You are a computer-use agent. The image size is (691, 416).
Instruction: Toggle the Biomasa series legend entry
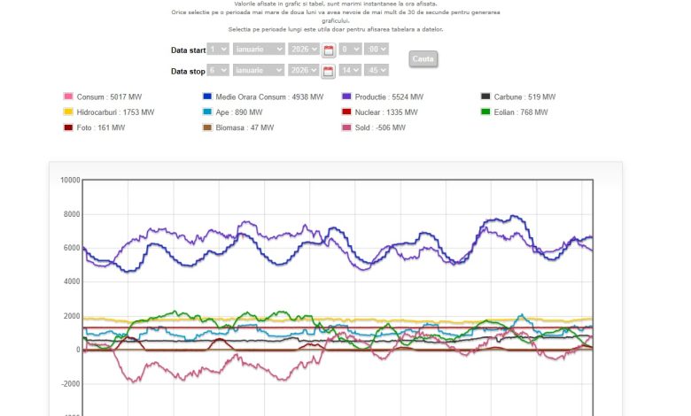click(237, 127)
